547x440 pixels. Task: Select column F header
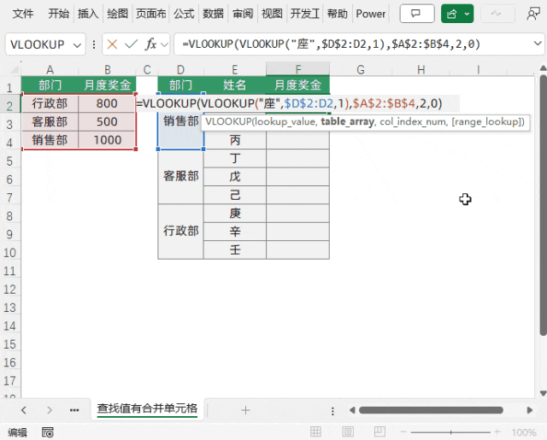pos(297,69)
